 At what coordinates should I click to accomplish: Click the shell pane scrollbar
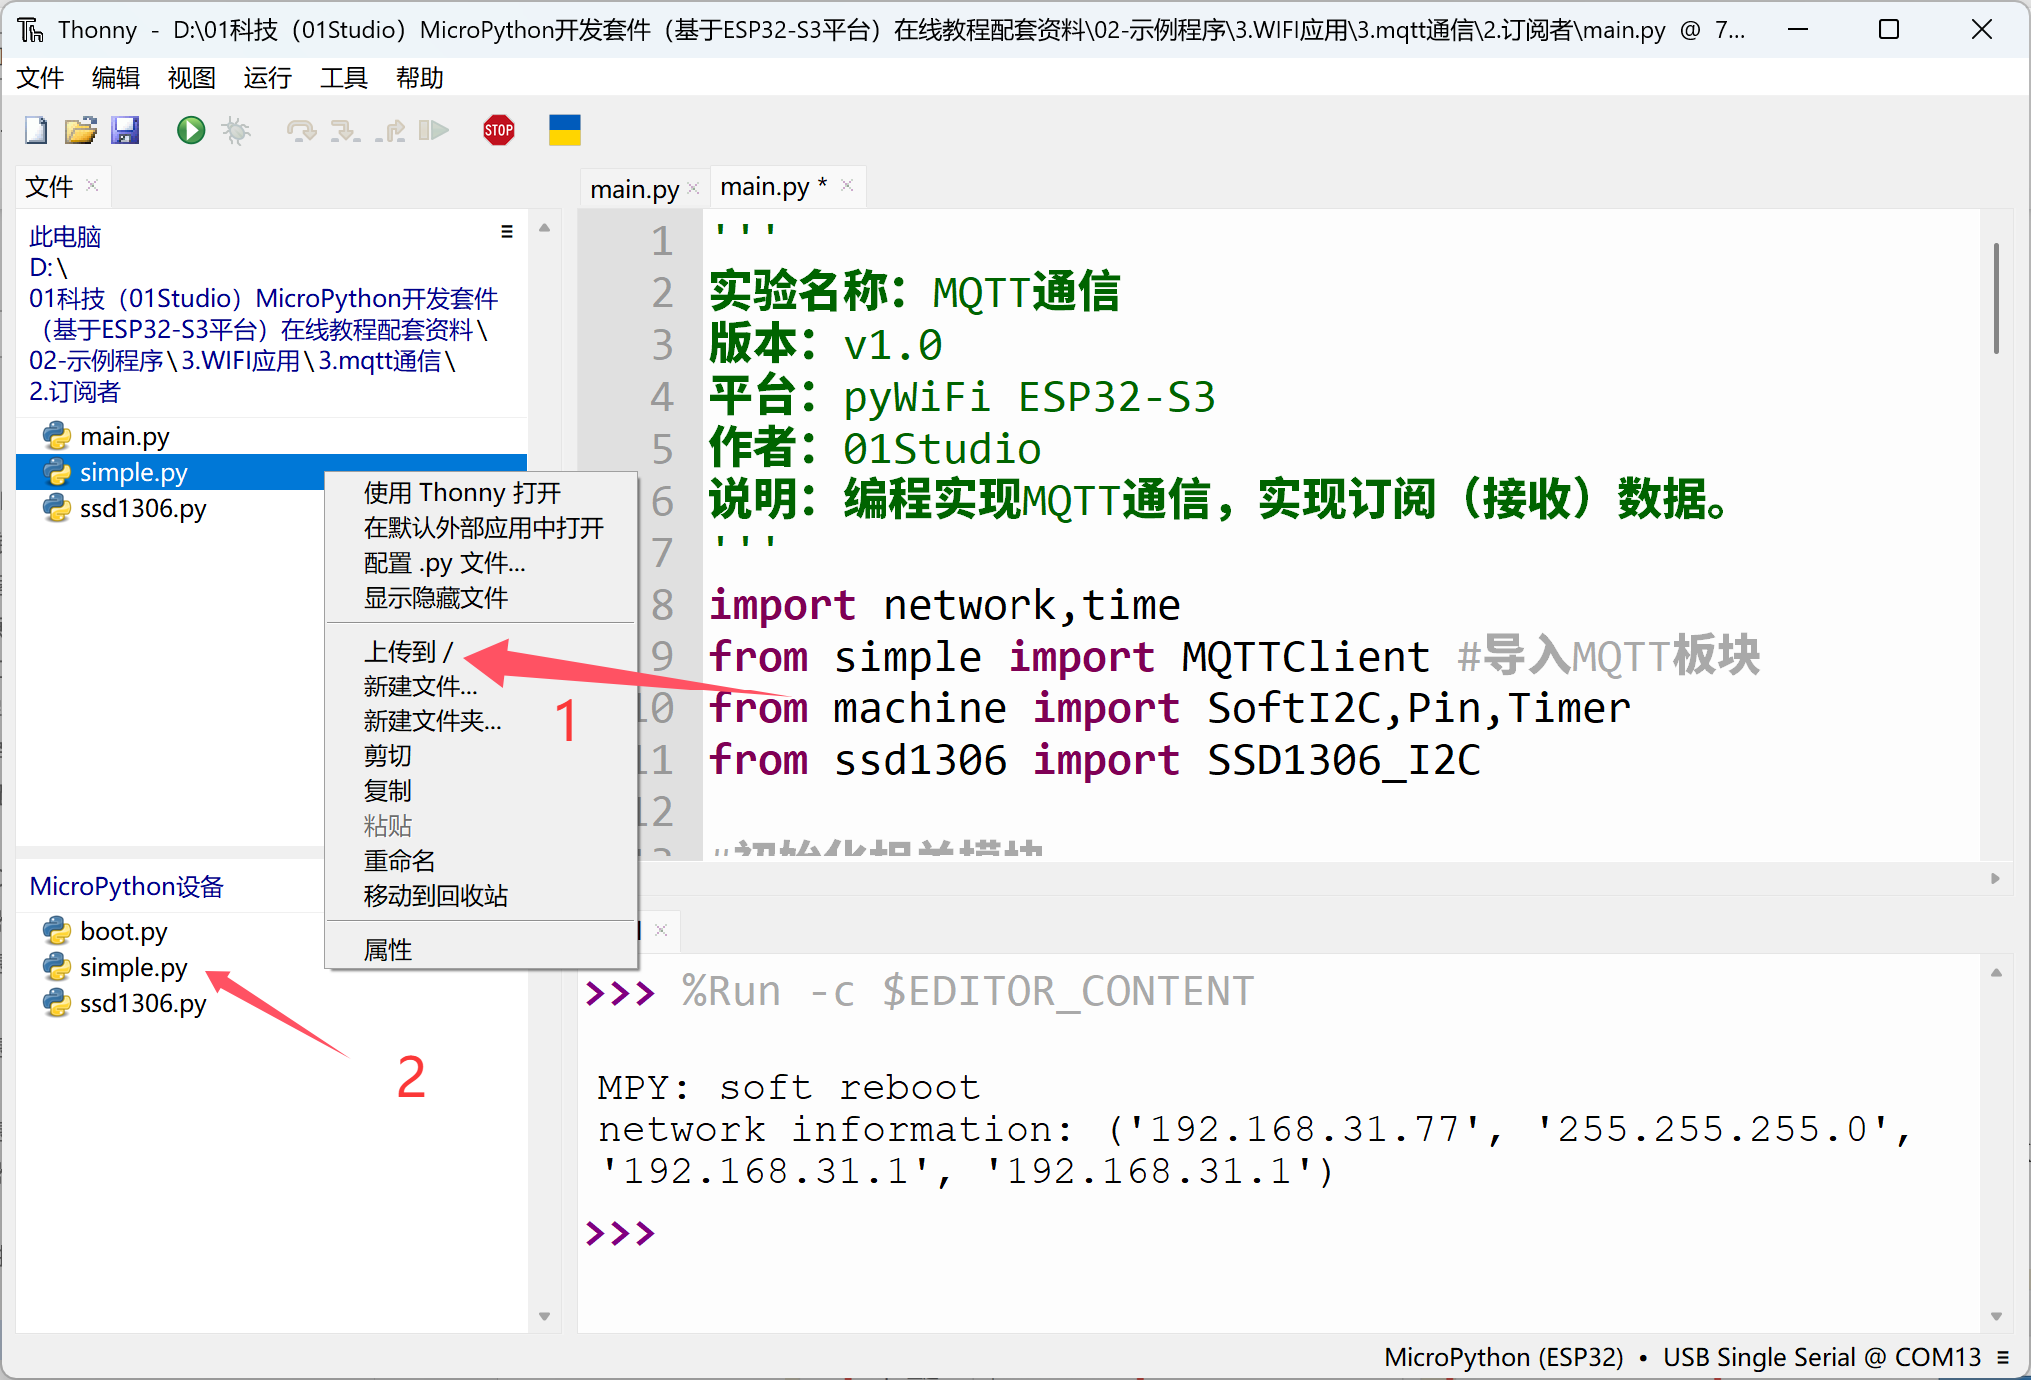click(1996, 1149)
